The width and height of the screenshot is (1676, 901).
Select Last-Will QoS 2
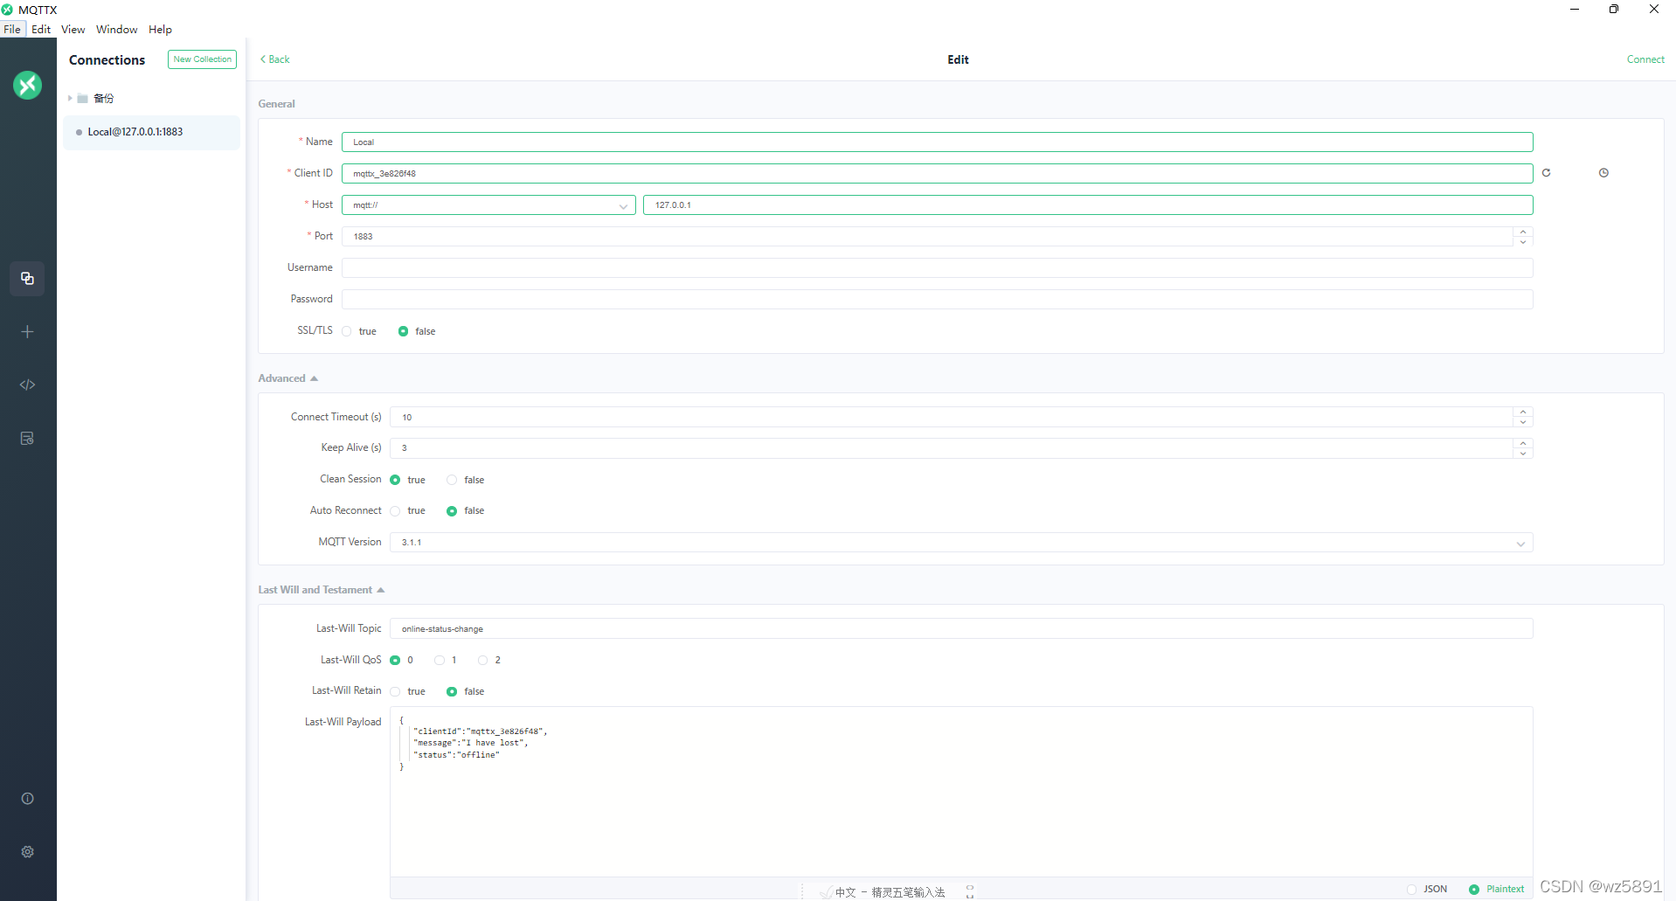pyautogui.click(x=482, y=661)
